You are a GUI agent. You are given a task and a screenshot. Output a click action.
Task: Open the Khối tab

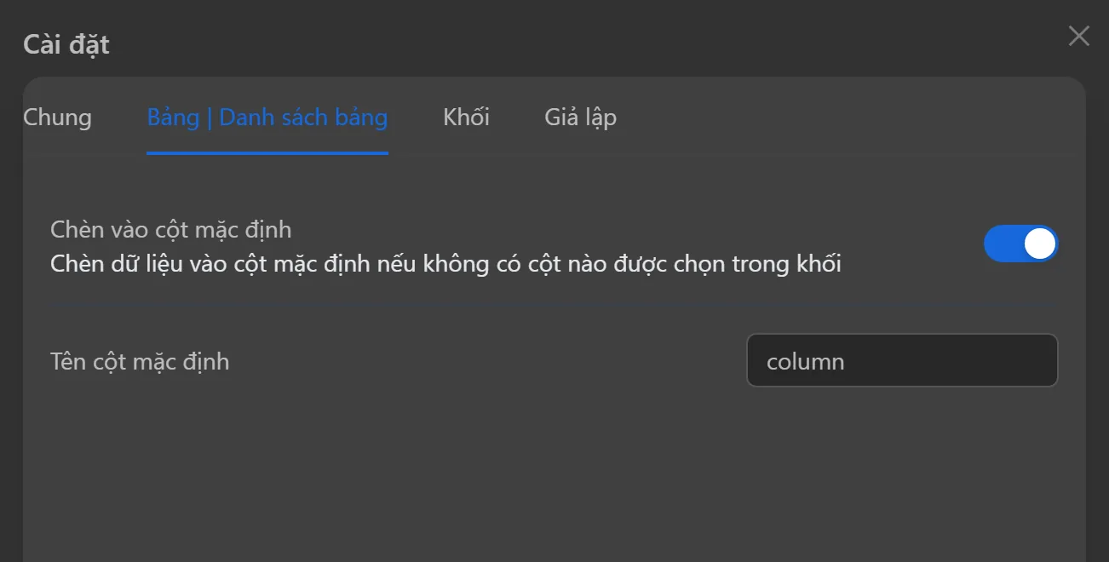(466, 118)
